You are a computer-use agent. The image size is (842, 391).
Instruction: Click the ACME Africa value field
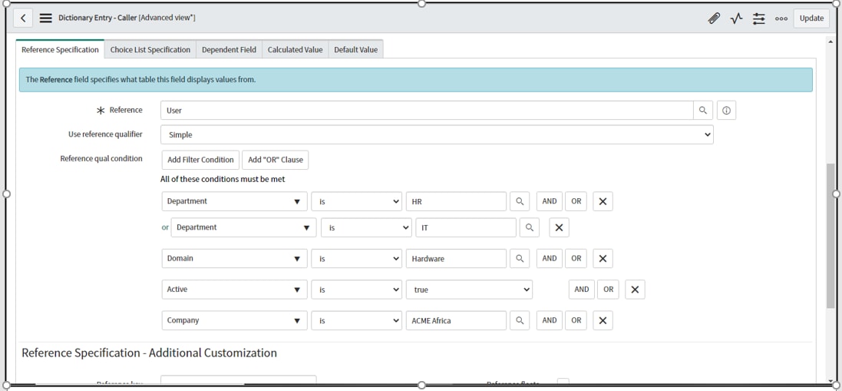click(456, 321)
